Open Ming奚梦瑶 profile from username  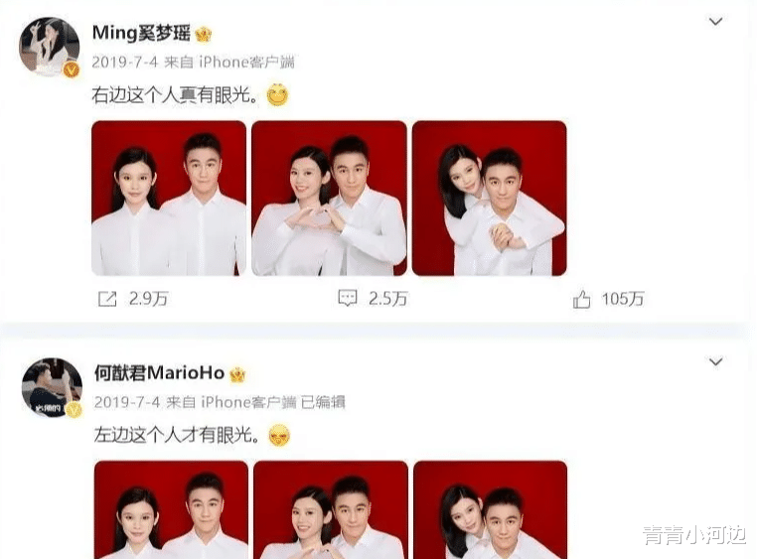pos(141,34)
